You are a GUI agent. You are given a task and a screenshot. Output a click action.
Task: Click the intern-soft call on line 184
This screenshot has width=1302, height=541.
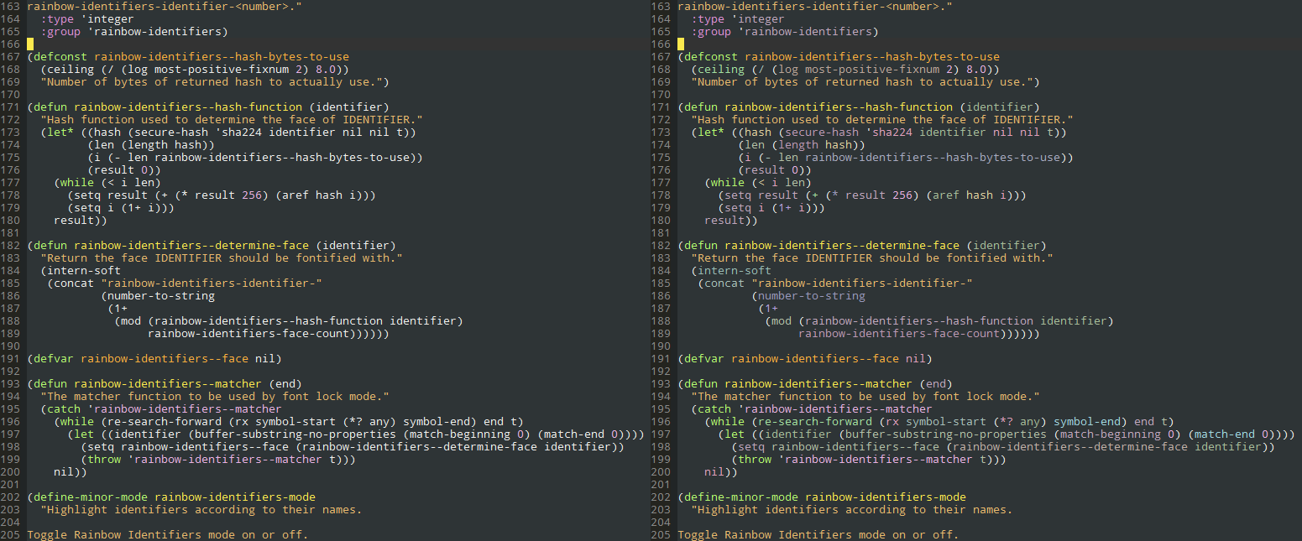(x=86, y=270)
